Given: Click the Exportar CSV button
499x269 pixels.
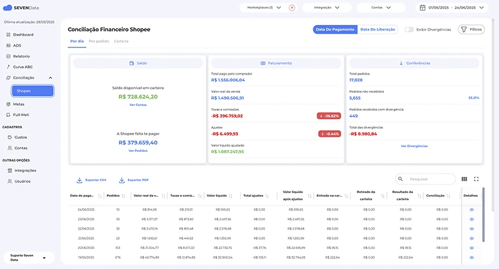Looking at the screenshot, I should pos(91,180).
